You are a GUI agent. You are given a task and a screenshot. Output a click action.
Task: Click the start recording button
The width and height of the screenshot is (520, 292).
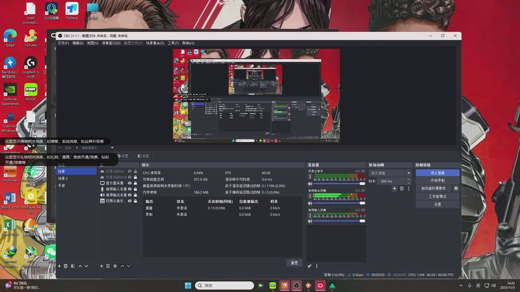437,180
